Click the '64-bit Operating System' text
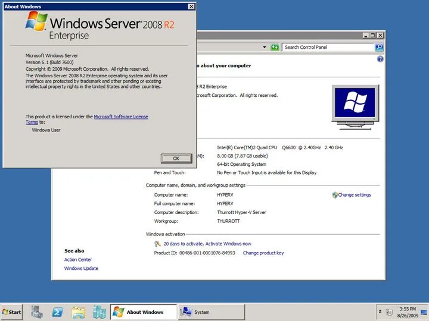Image resolution: width=429 pixels, height=321 pixels. pyautogui.click(x=241, y=164)
